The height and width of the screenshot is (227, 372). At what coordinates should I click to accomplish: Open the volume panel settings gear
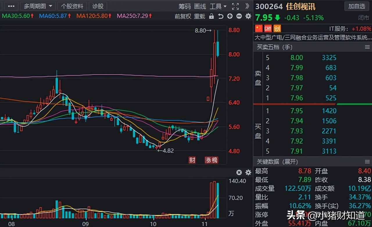click(x=248, y=172)
